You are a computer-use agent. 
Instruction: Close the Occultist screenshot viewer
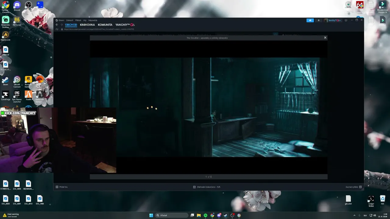pyautogui.click(x=325, y=38)
